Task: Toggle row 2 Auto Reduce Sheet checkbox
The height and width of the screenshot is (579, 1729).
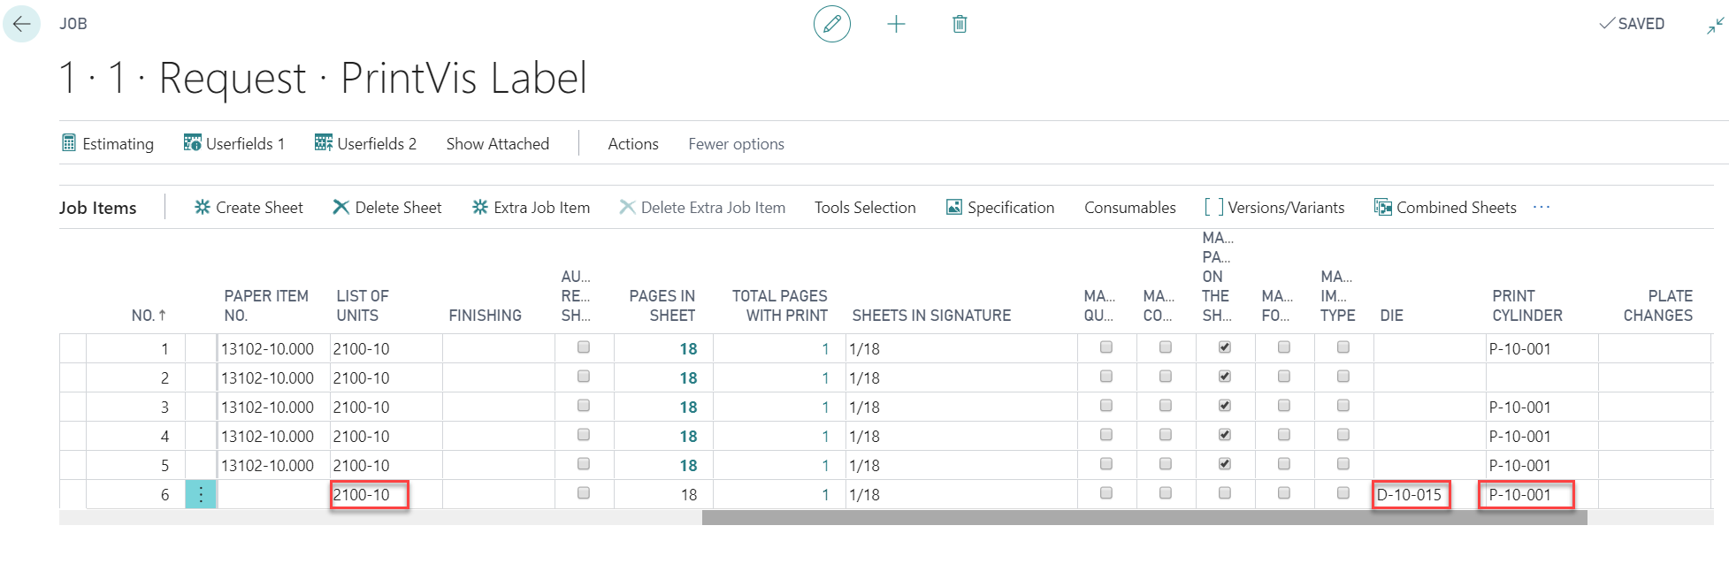Action: pos(584,377)
